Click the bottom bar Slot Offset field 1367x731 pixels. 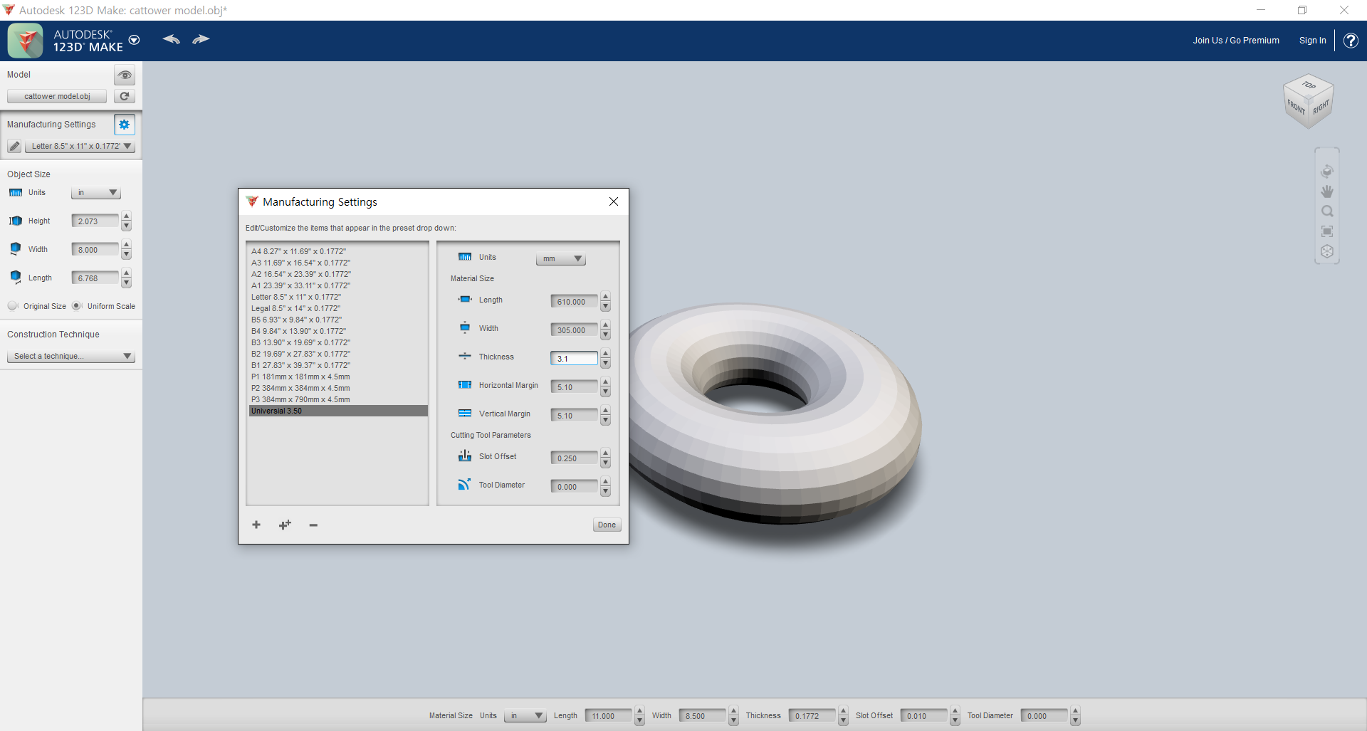tap(924, 716)
